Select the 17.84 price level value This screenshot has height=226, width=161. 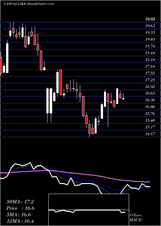click(150, 67)
